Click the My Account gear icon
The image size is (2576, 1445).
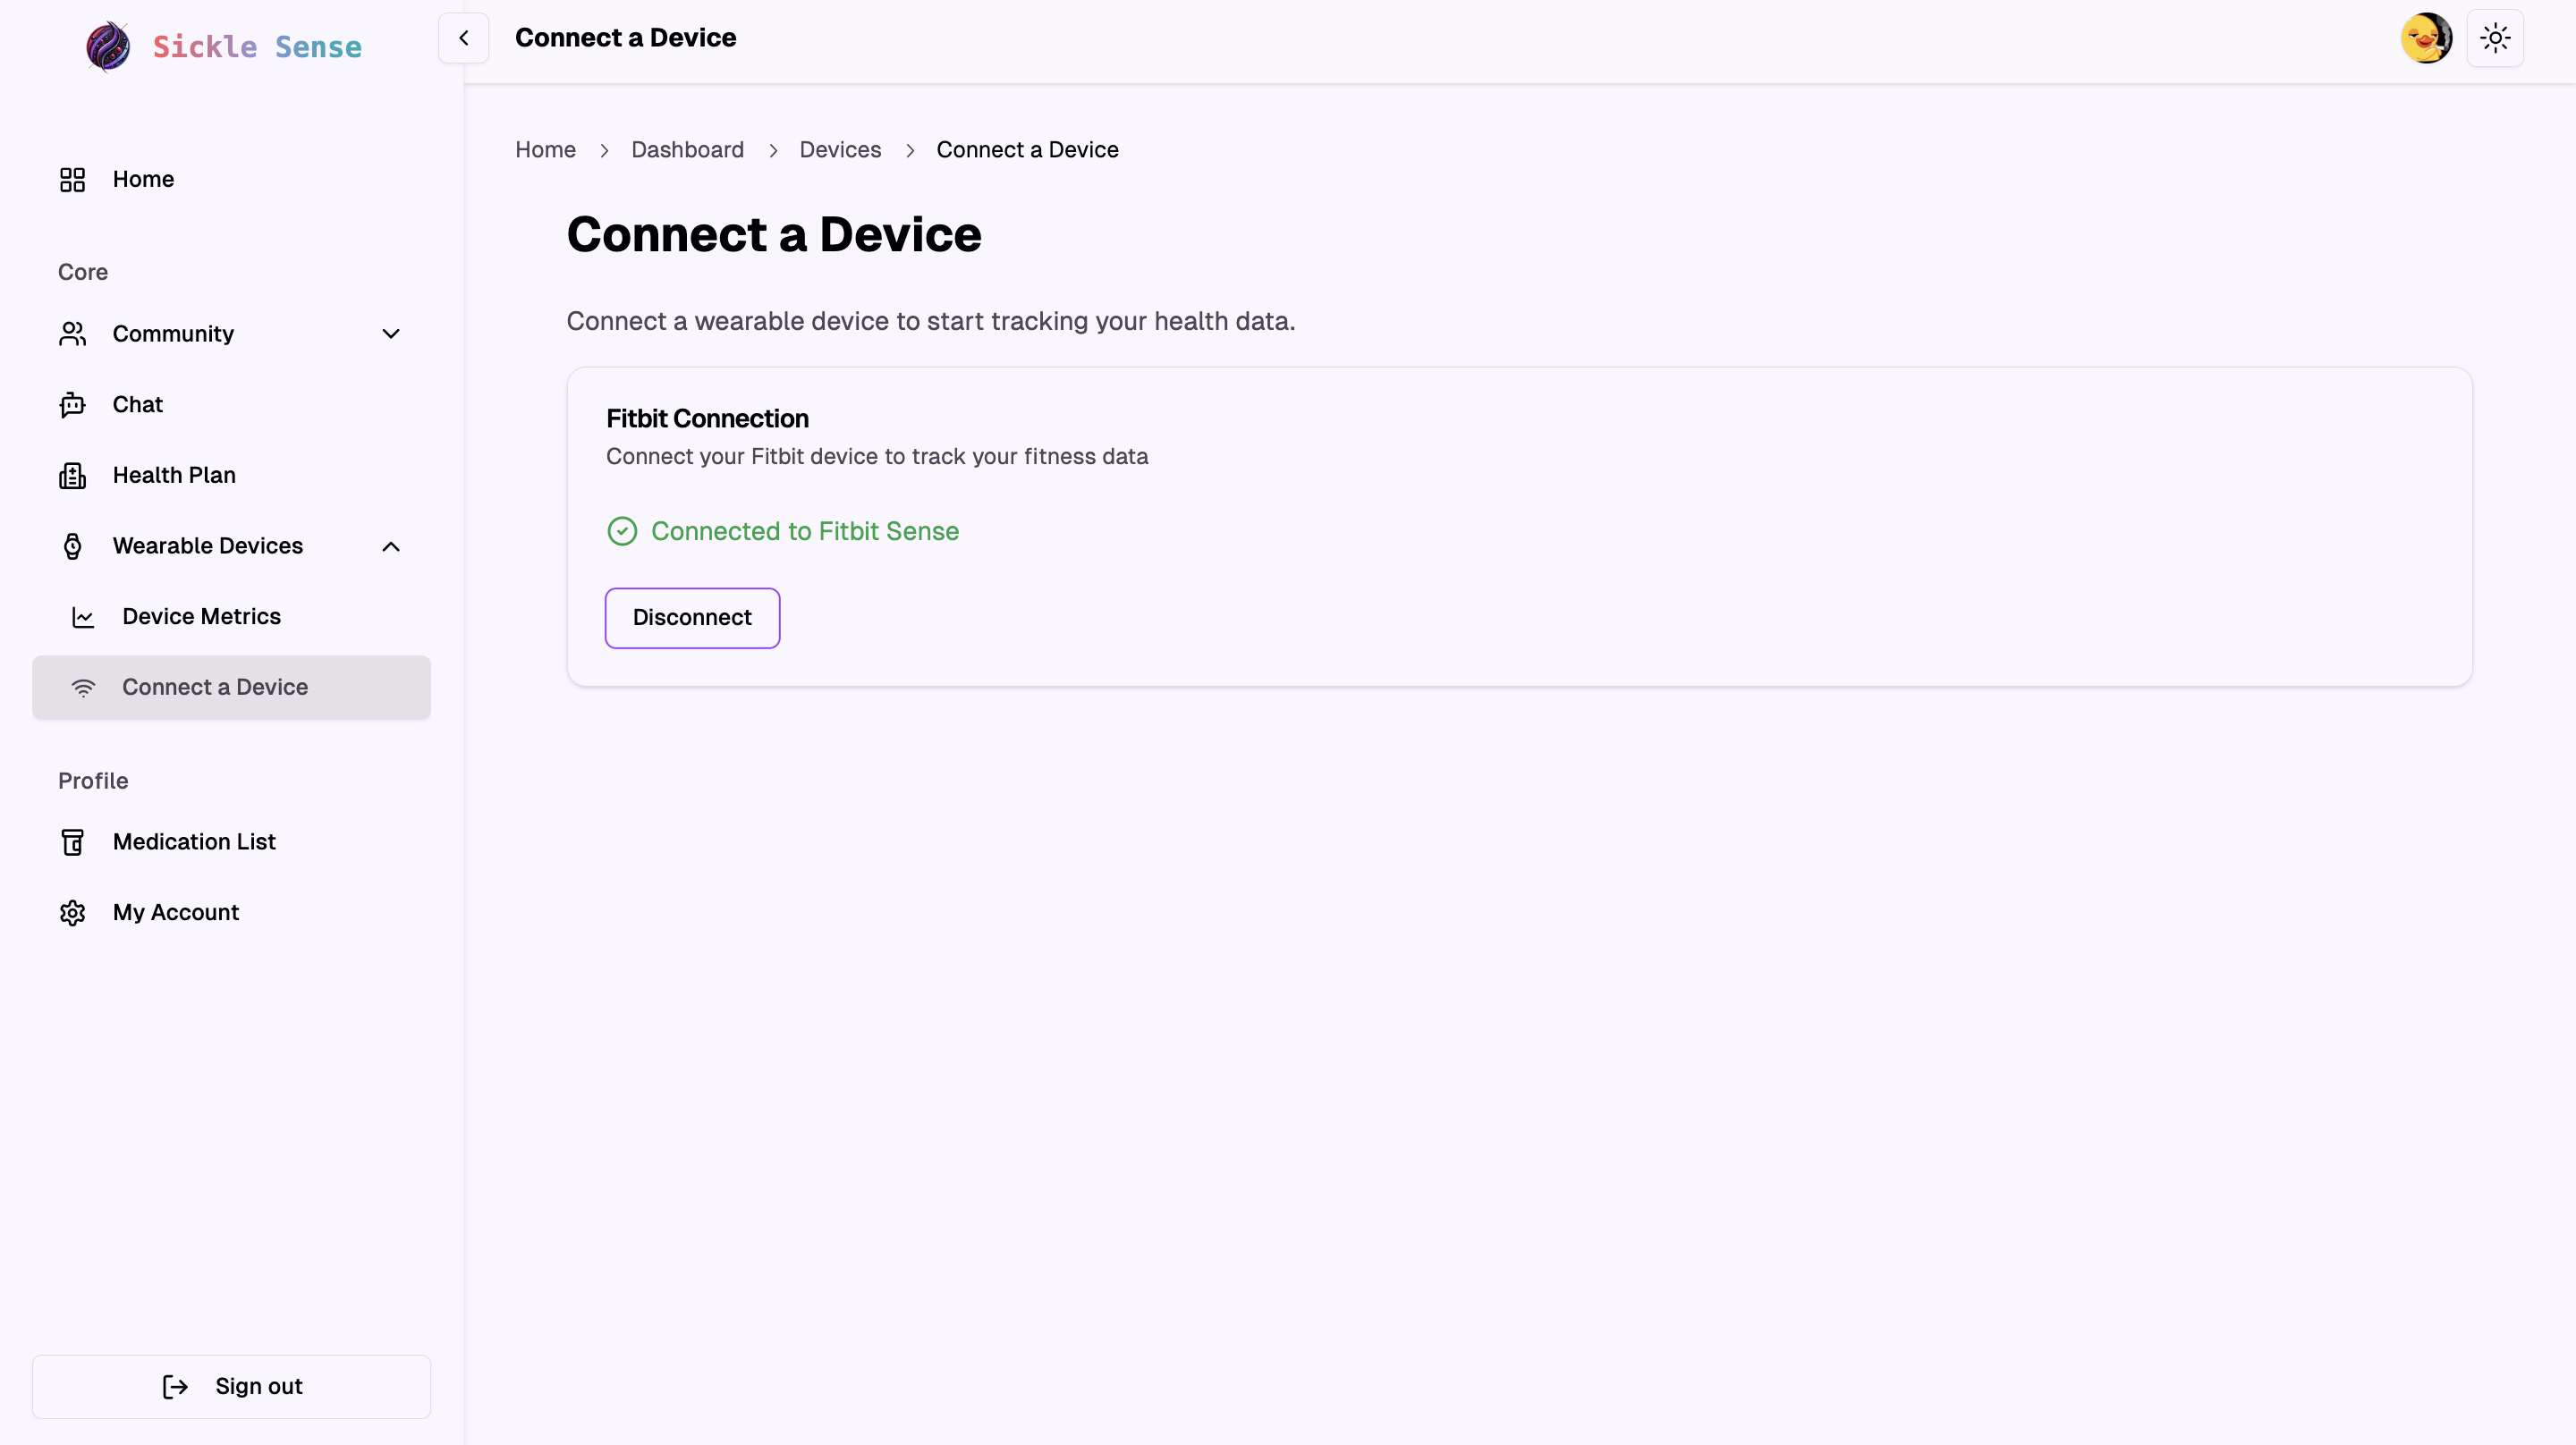click(x=72, y=913)
